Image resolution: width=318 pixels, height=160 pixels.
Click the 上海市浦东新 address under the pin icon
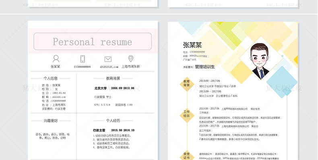coord(131,66)
